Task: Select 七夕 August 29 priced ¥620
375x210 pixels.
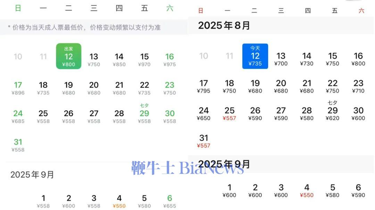Action: [x=332, y=111]
